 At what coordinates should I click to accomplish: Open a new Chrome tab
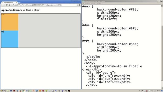[x=19, y=2]
